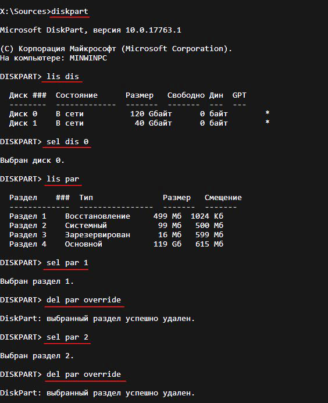Click the MINWINPC computer name

click(x=88, y=58)
